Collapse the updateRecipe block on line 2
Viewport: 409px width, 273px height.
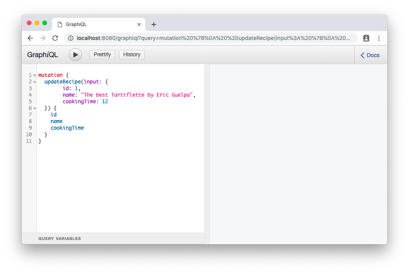tap(34, 82)
